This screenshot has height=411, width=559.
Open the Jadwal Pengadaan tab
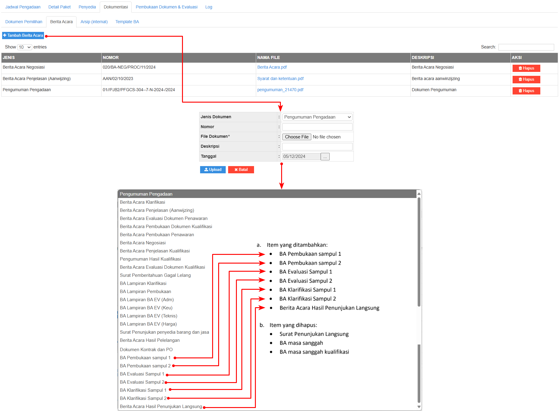click(23, 7)
